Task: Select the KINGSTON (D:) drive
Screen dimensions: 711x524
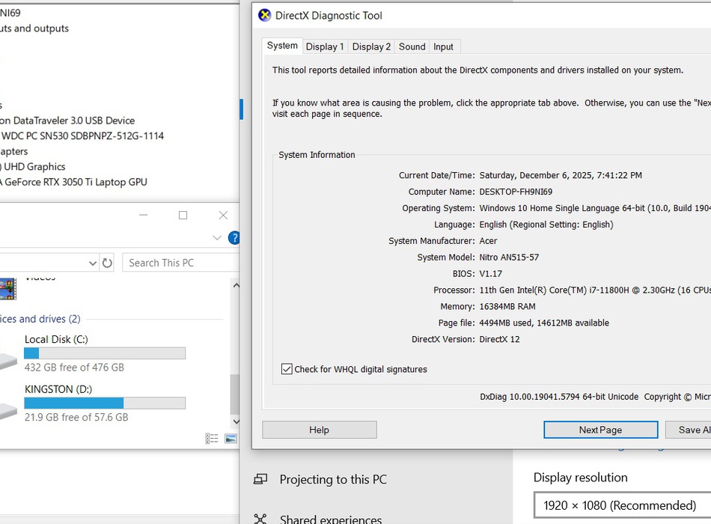Action: point(58,389)
